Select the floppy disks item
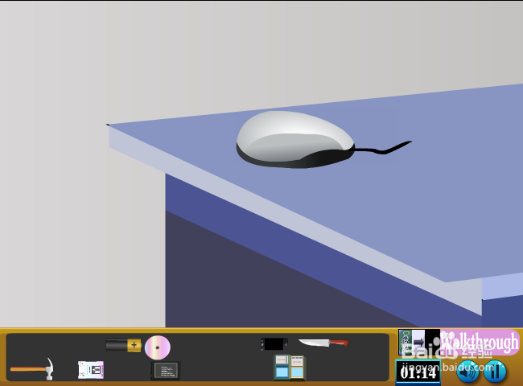Screen dimensions: 523x386 pyautogui.click(x=290, y=368)
